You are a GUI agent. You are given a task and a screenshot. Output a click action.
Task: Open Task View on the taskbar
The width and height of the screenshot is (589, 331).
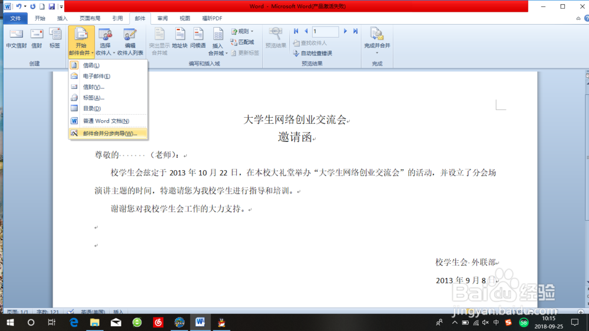(52, 322)
